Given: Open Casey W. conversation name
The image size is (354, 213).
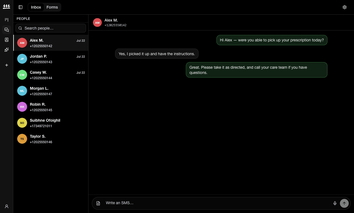Looking at the screenshot, I should pos(38,72).
